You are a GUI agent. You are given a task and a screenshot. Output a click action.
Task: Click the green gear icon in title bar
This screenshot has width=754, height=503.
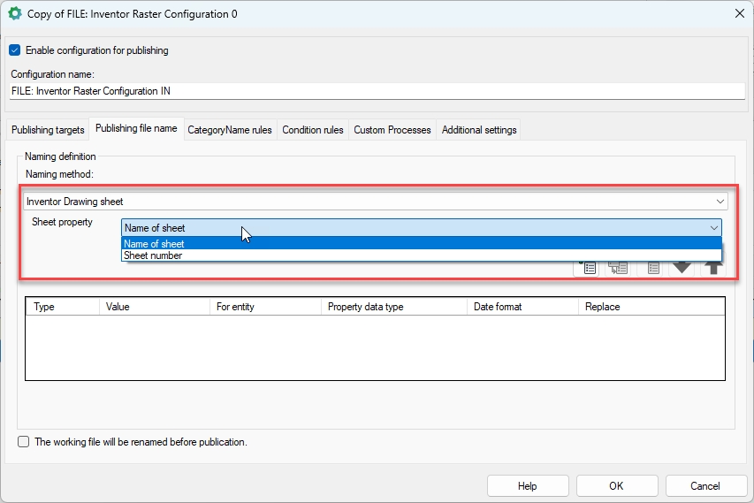tap(15, 14)
